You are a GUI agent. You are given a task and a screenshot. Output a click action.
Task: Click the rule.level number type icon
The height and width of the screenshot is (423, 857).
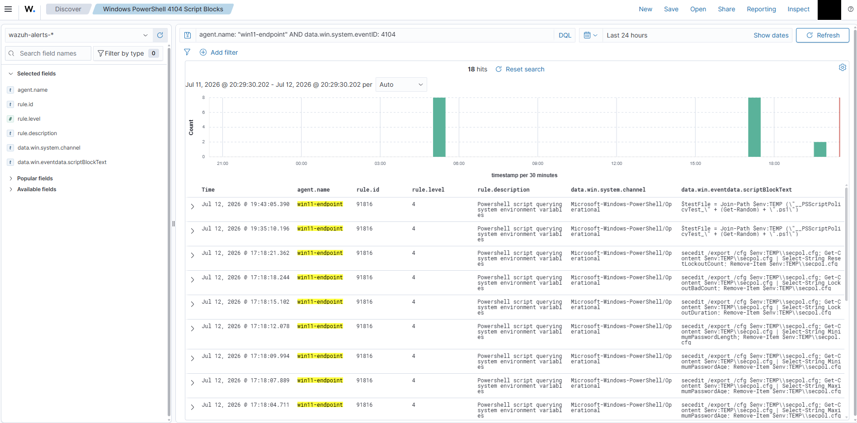(x=10, y=119)
